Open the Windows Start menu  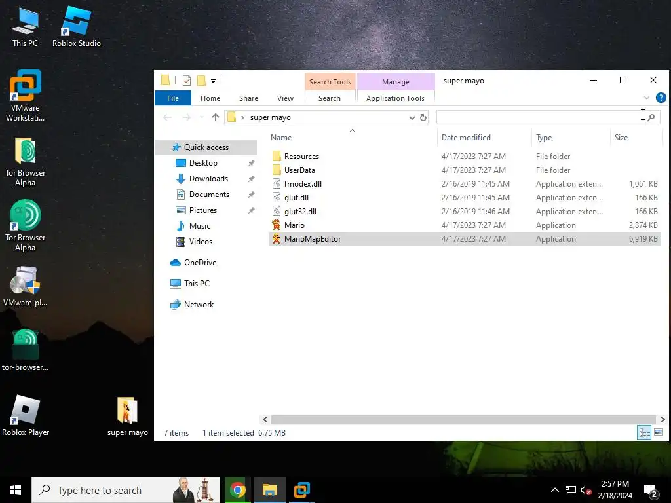pos(16,490)
